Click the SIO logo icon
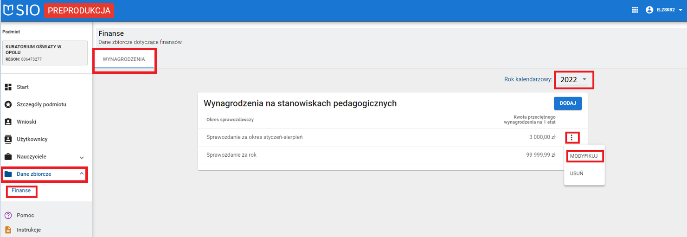Screen dimensions: 687x237 9,10
